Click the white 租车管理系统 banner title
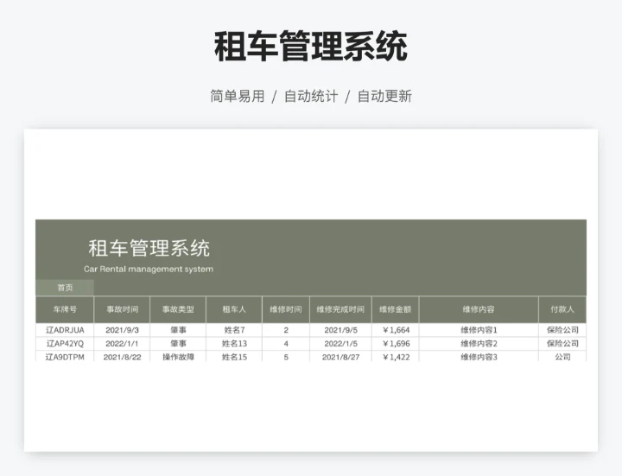This screenshot has height=476, width=622. [x=149, y=248]
